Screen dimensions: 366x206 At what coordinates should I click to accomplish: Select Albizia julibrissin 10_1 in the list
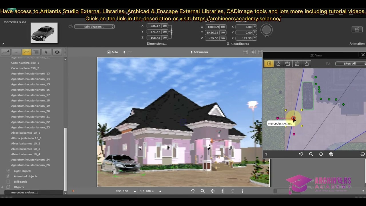coord(26,138)
